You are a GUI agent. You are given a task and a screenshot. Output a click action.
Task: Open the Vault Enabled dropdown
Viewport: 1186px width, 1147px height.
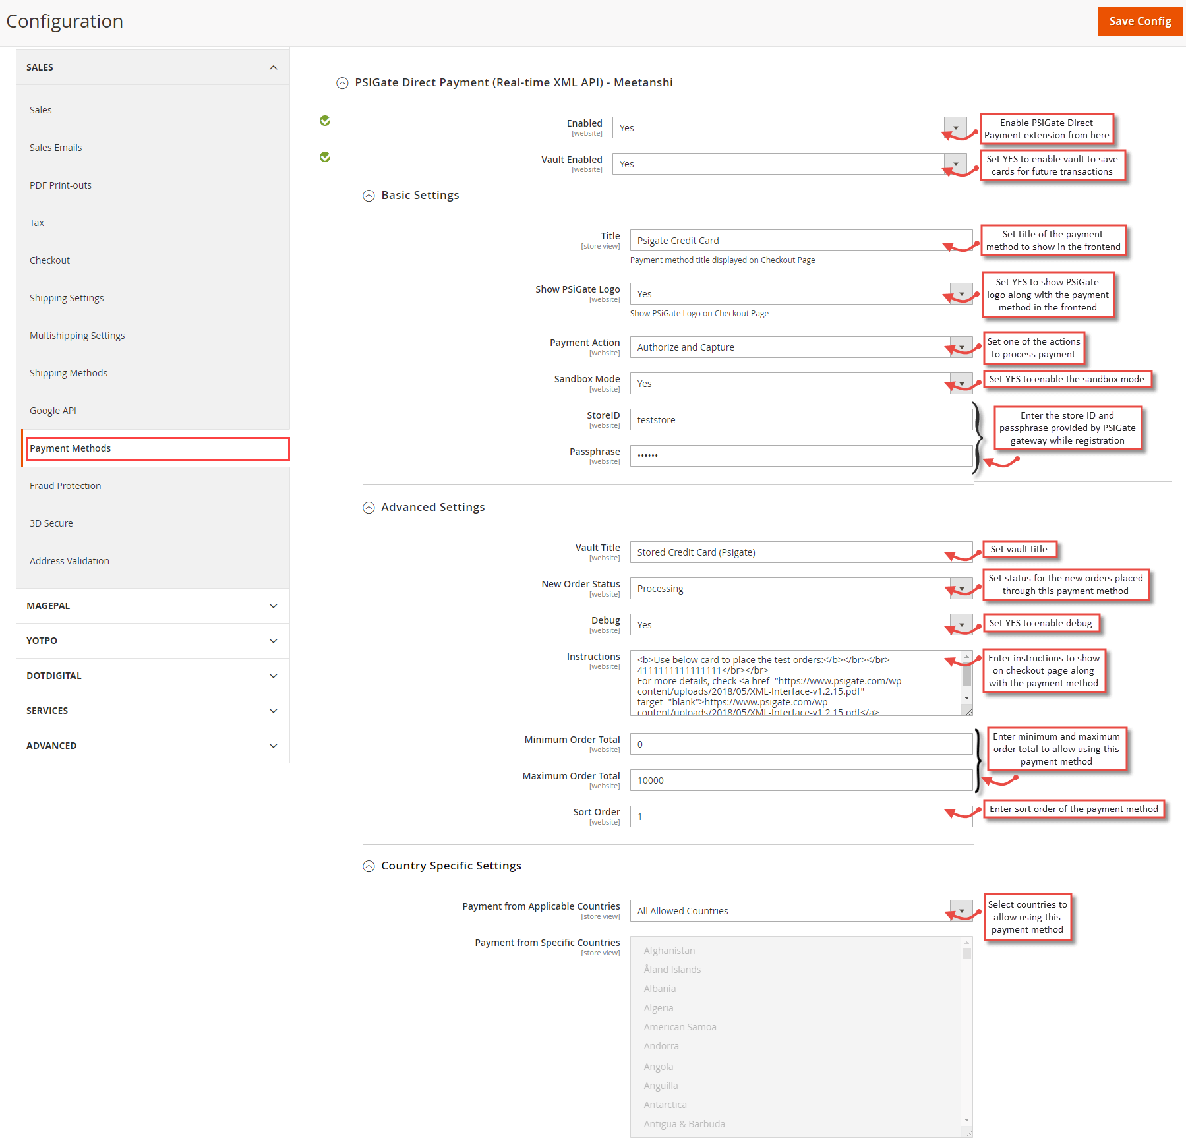pos(789,164)
